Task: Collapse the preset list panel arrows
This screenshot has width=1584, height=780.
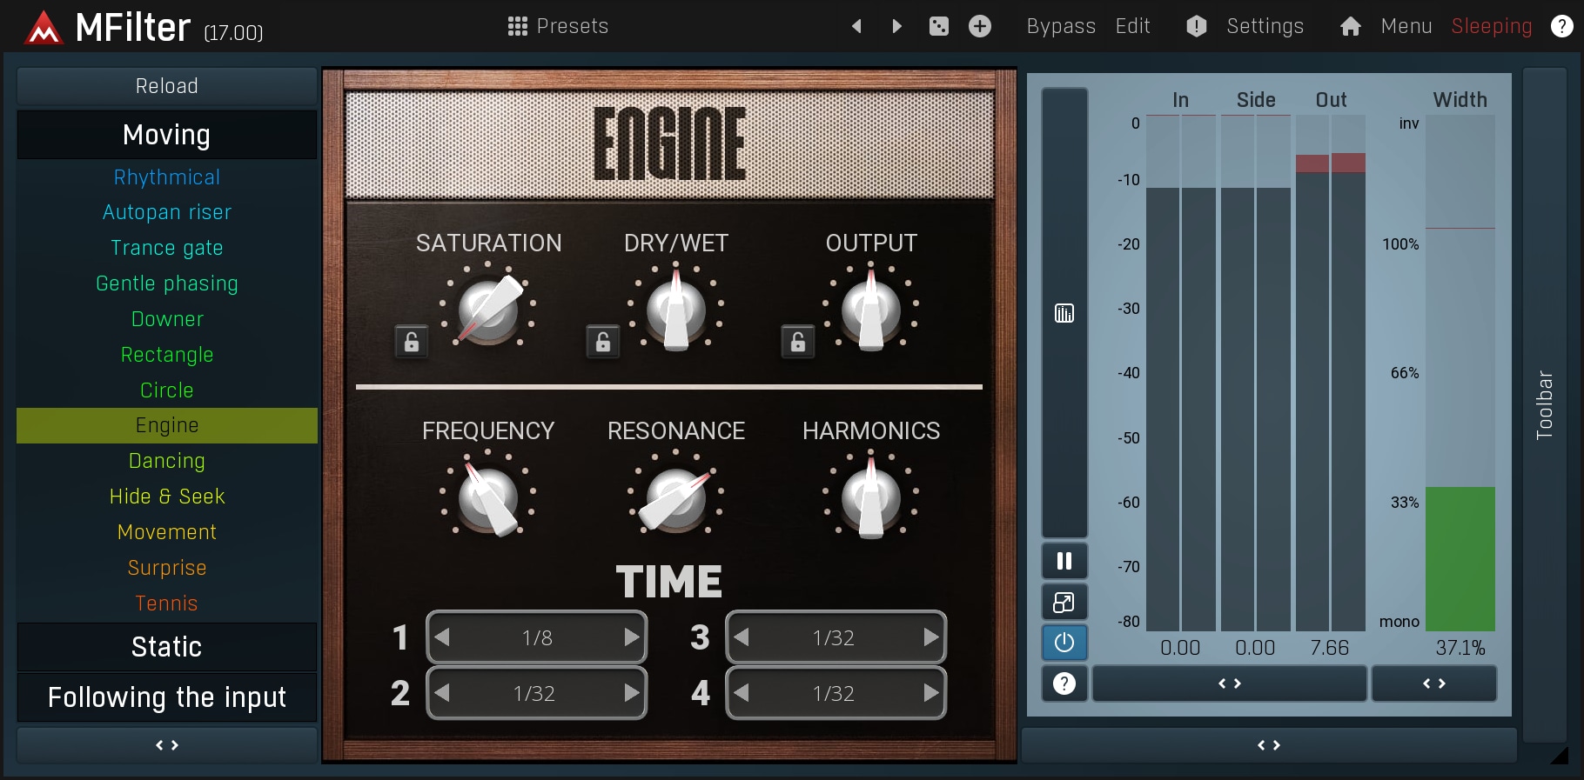Action: 167,745
